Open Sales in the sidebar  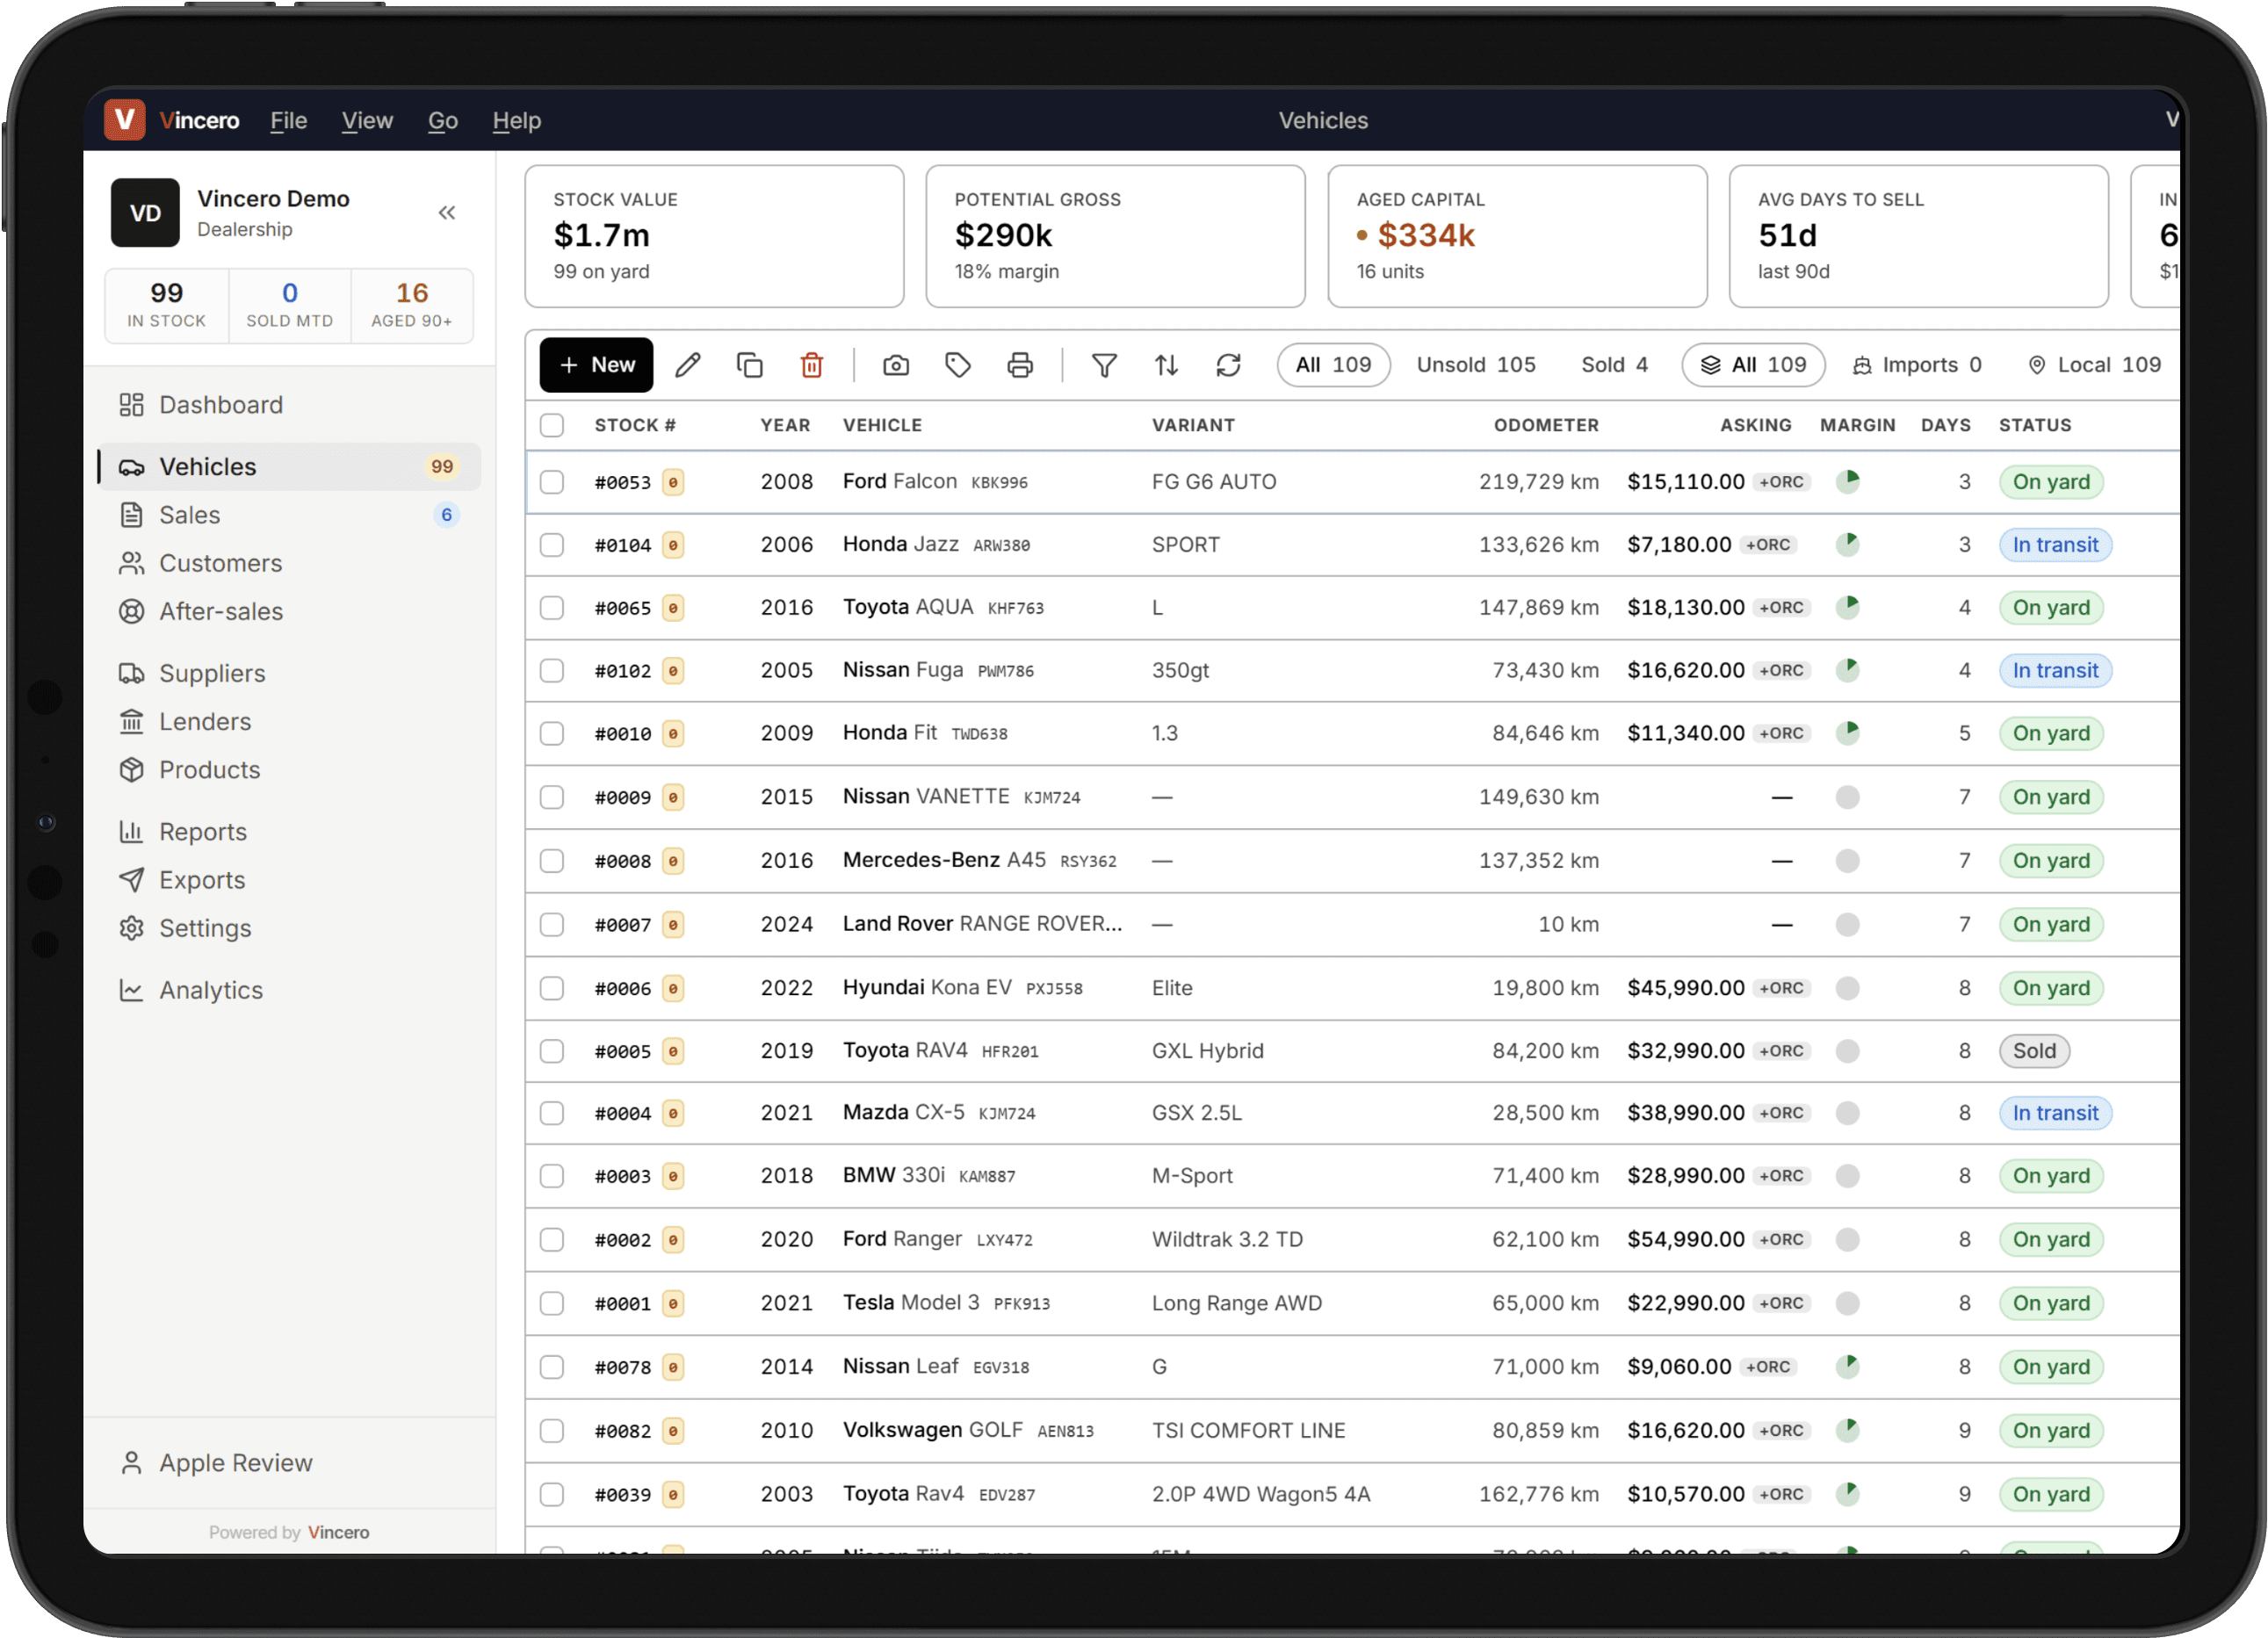coord(289,514)
